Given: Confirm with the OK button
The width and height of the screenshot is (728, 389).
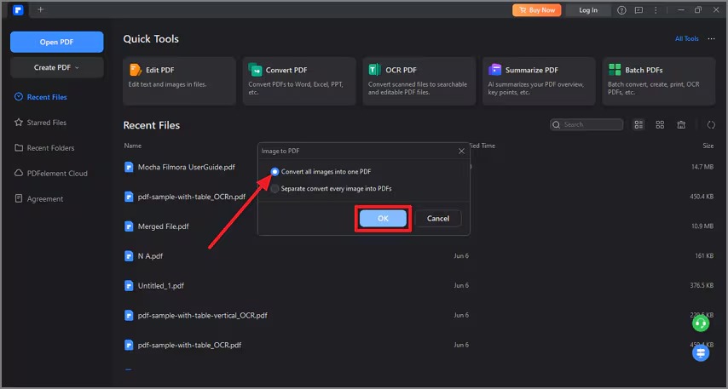Looking at the screenshot, I should coord(383,219).
